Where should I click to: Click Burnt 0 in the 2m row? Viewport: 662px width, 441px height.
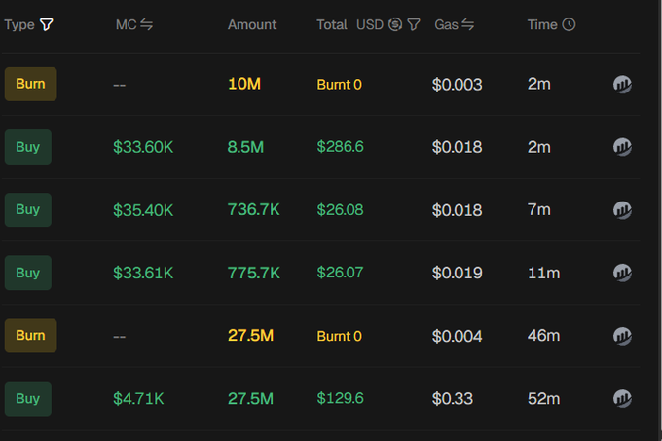tap(339, 85)
